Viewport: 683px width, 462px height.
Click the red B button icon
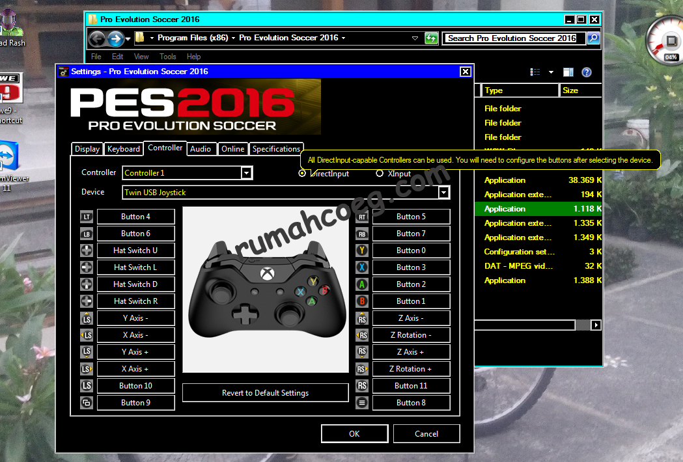[362, 301]
